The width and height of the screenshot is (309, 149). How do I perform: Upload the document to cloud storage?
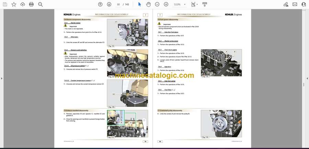23,4
